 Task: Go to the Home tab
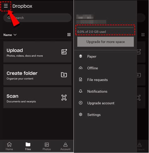click(9, 146)
